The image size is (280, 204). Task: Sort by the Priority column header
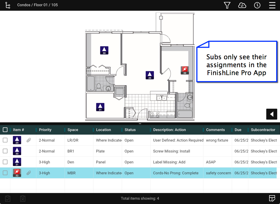pyautogui.click(x=45, y=130)
